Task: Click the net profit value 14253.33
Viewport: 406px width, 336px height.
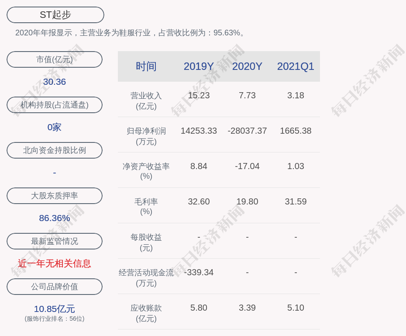Action: [x=199, y=131]
